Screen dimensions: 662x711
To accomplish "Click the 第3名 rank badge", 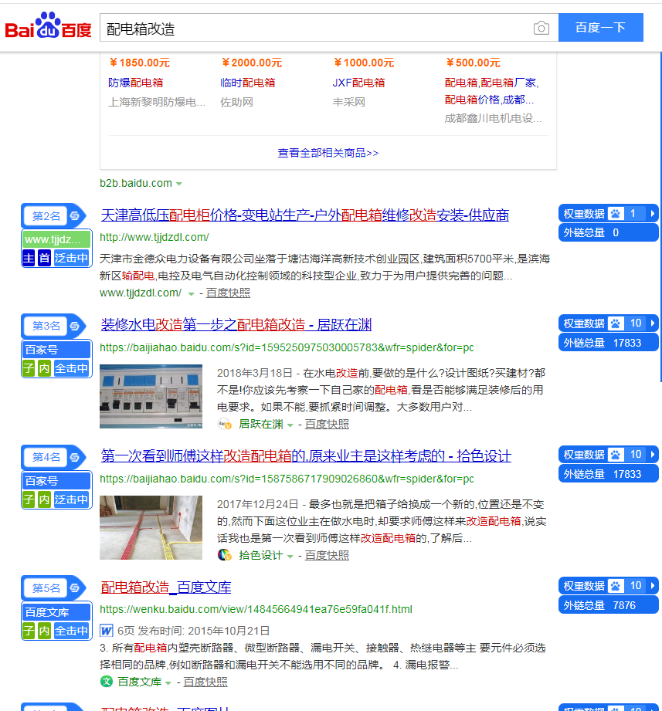I will pos(46,326).
